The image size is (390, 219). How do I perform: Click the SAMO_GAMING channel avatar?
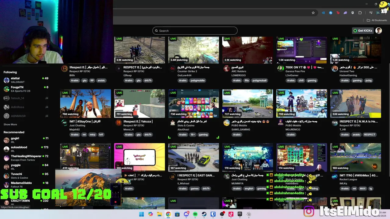point(226,123)
